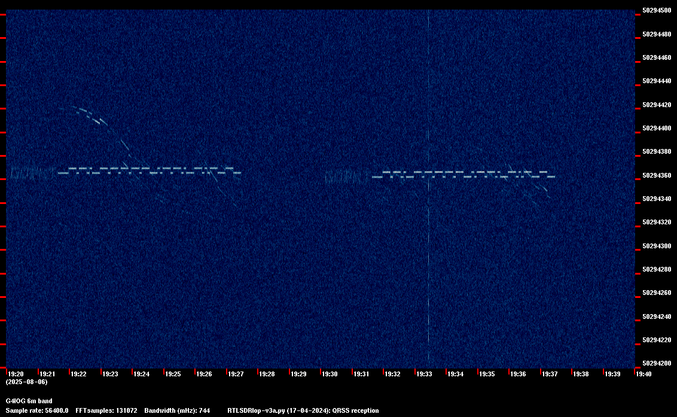This screenshot has width=677, height=417.
Task: Click the 19:37 time axis label
Action: 550,374
